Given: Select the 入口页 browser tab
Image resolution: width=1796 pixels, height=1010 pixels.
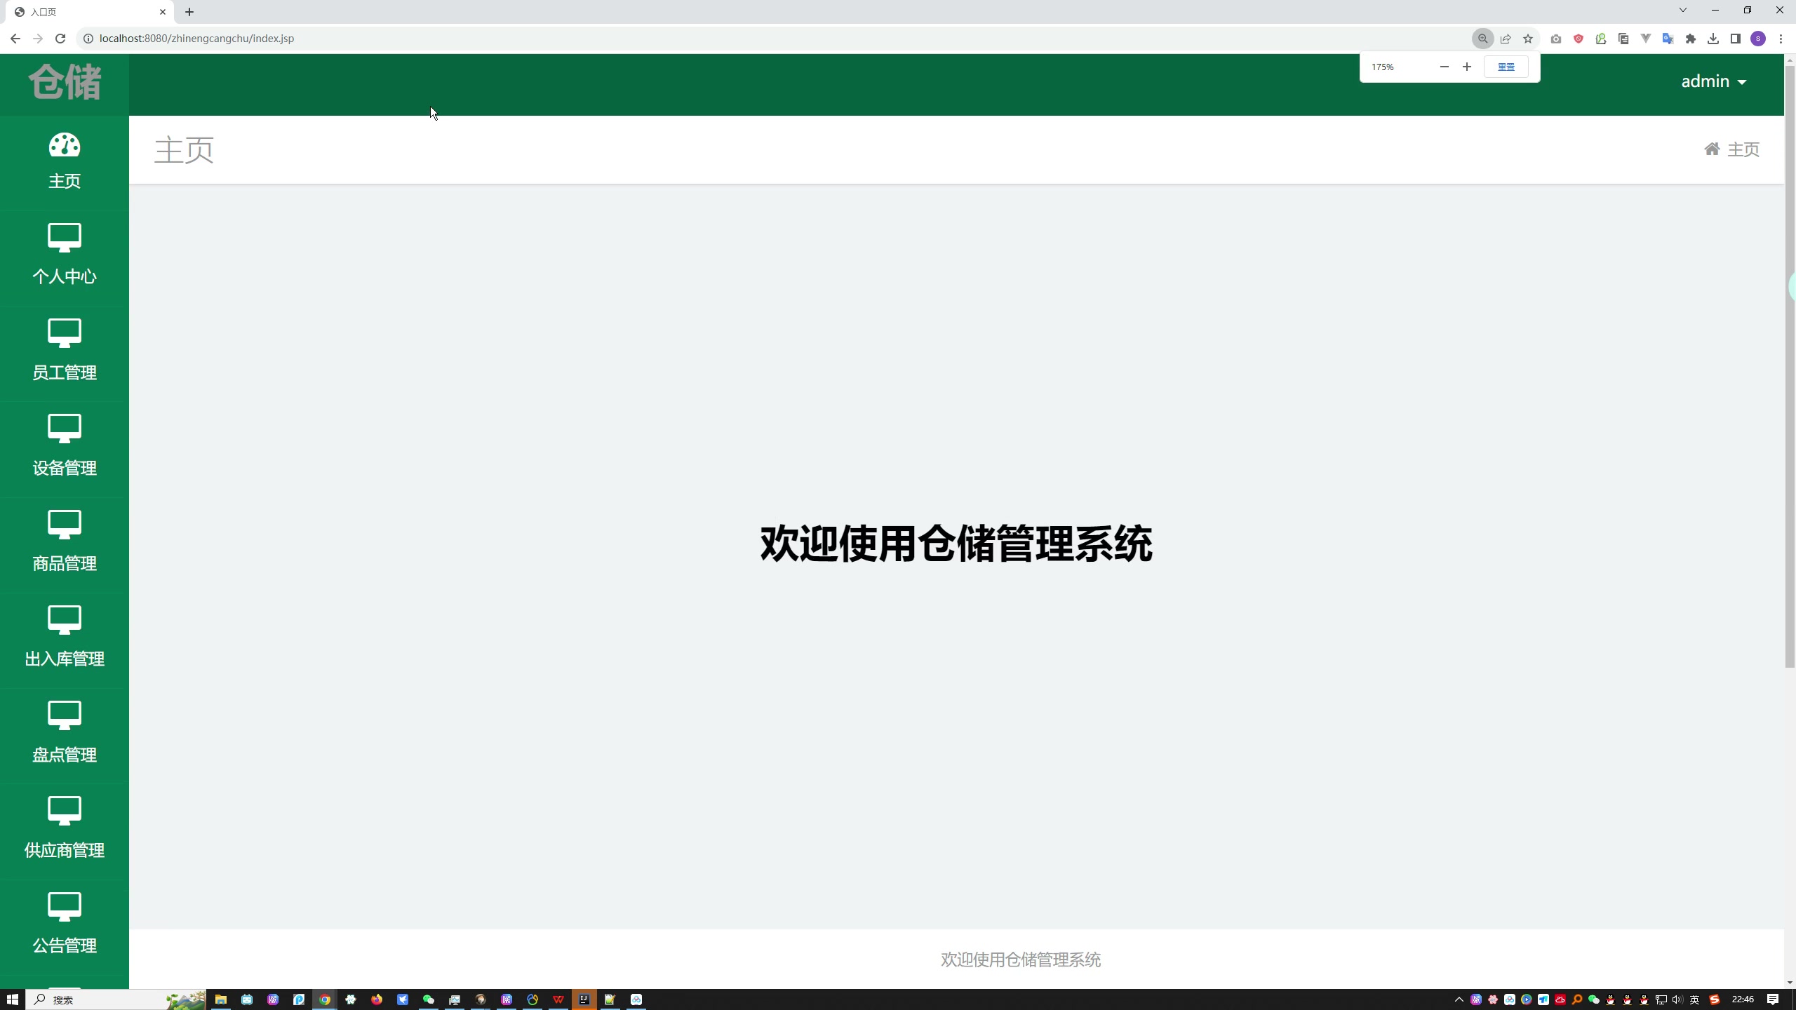Looking at the screenshot, I should [x=91, y=12].
